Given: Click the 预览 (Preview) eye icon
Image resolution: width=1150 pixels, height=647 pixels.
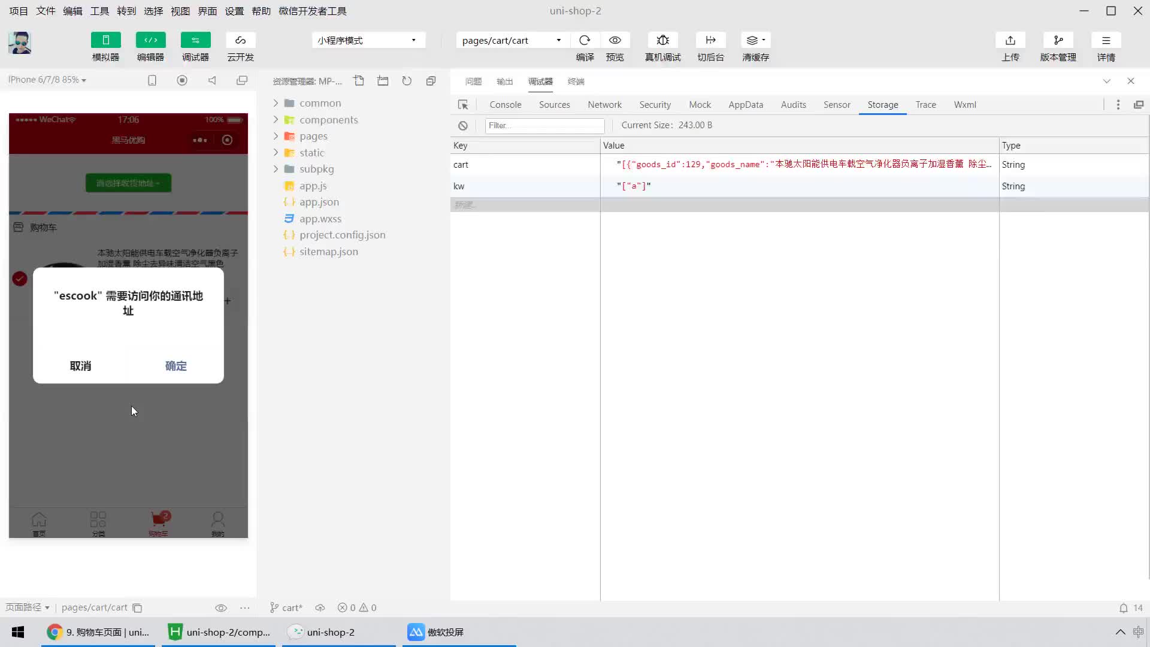Looking at the screenshot, I should [615, 40].
